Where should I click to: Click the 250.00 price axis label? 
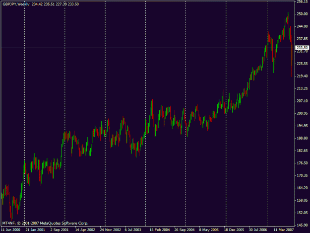pyautogui.click(x=302, y=14)
